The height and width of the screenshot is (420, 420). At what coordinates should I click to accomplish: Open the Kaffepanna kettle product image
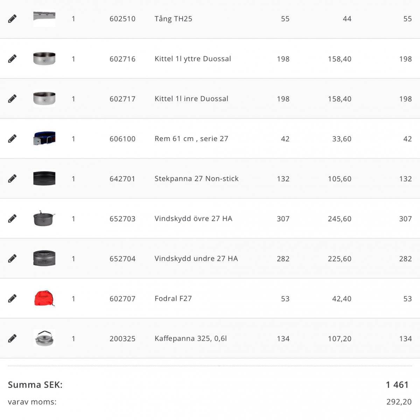[44, 338]
